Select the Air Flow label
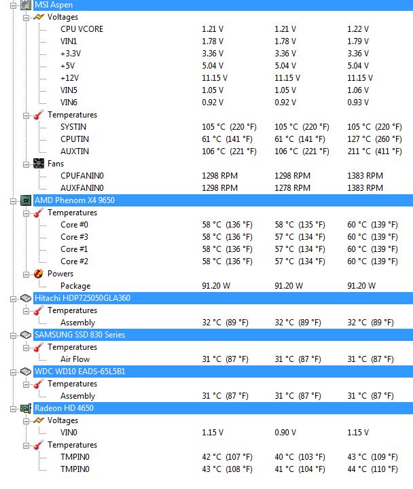Image resolution: width=413 pixels, height=489 pixels. 75,359
